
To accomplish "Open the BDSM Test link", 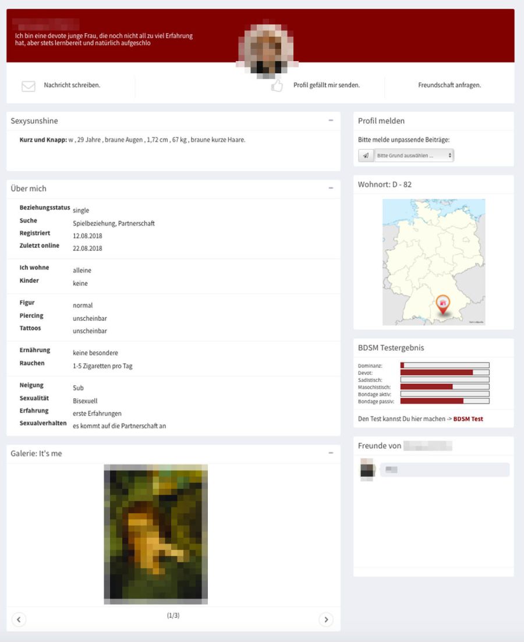I will 468,419.
